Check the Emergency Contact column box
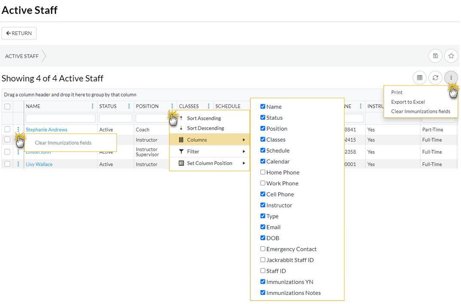Screen dimensions: 461x304 (263, 249)
